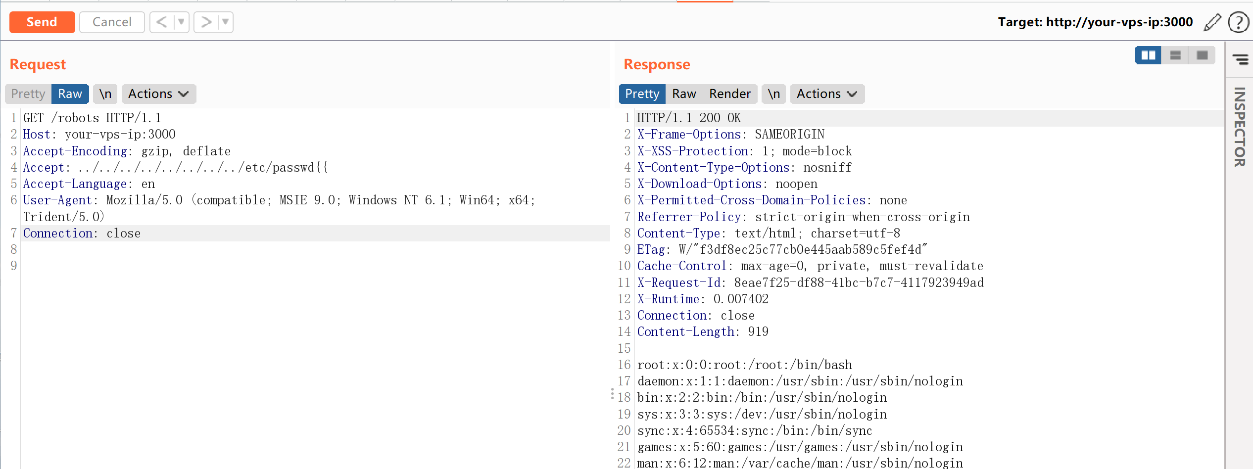This screenshot has height=469, width=1253.
Task: Open the request Actions dropdown
Action: (x=158, y=94)
